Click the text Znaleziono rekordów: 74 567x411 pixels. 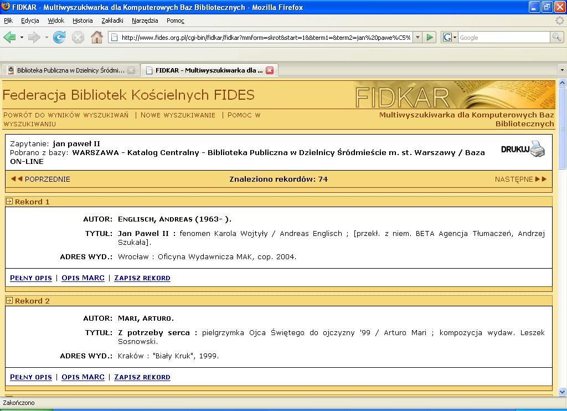(279, 179)
